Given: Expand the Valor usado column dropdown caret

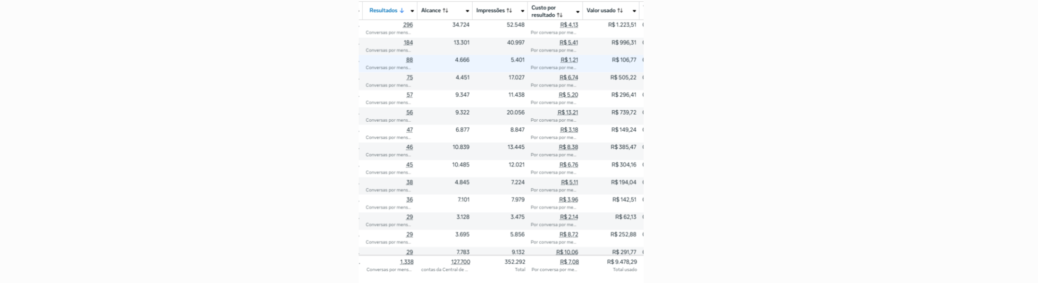Looking at the screenshot, I should (634, 11).
